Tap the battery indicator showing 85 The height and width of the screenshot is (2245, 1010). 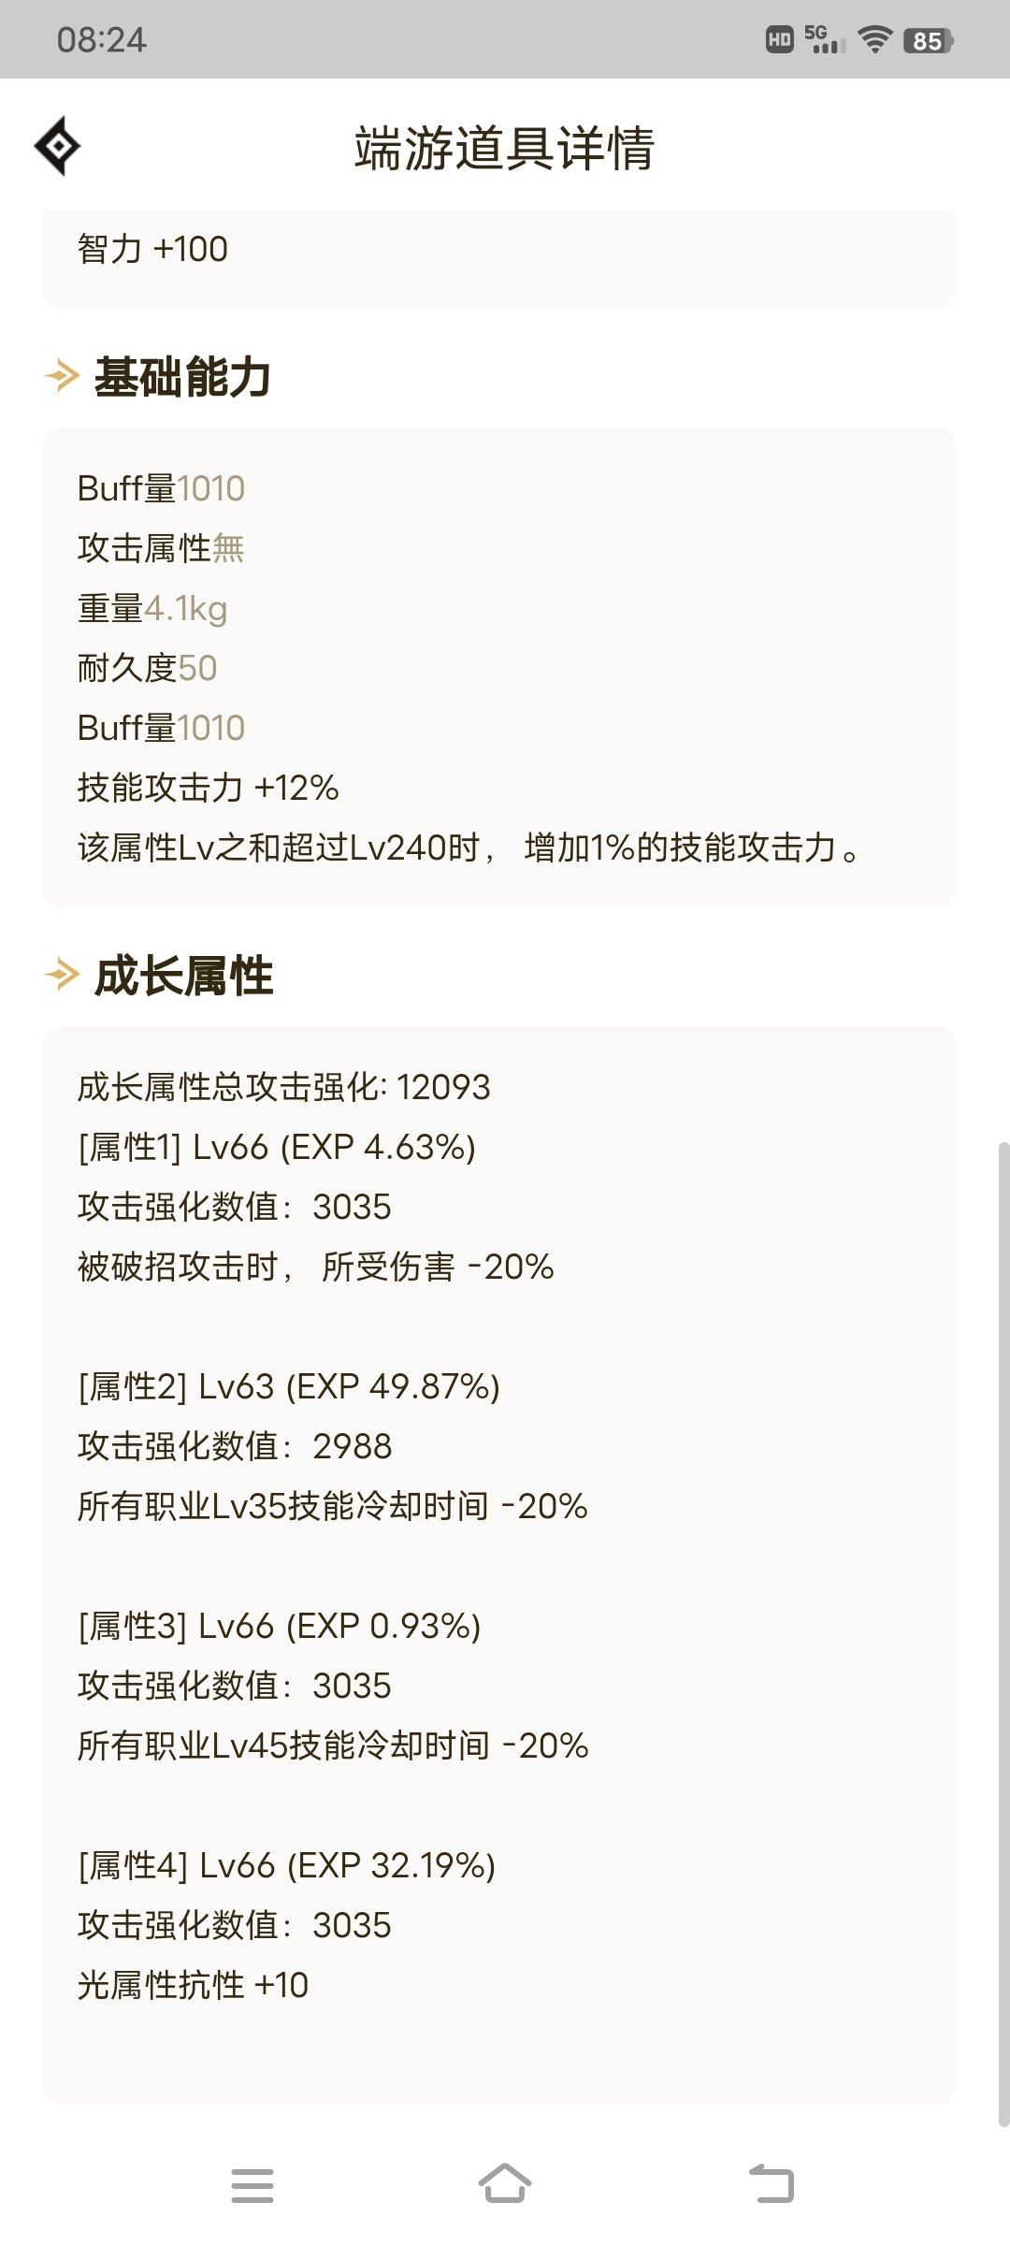coord(928,40)
